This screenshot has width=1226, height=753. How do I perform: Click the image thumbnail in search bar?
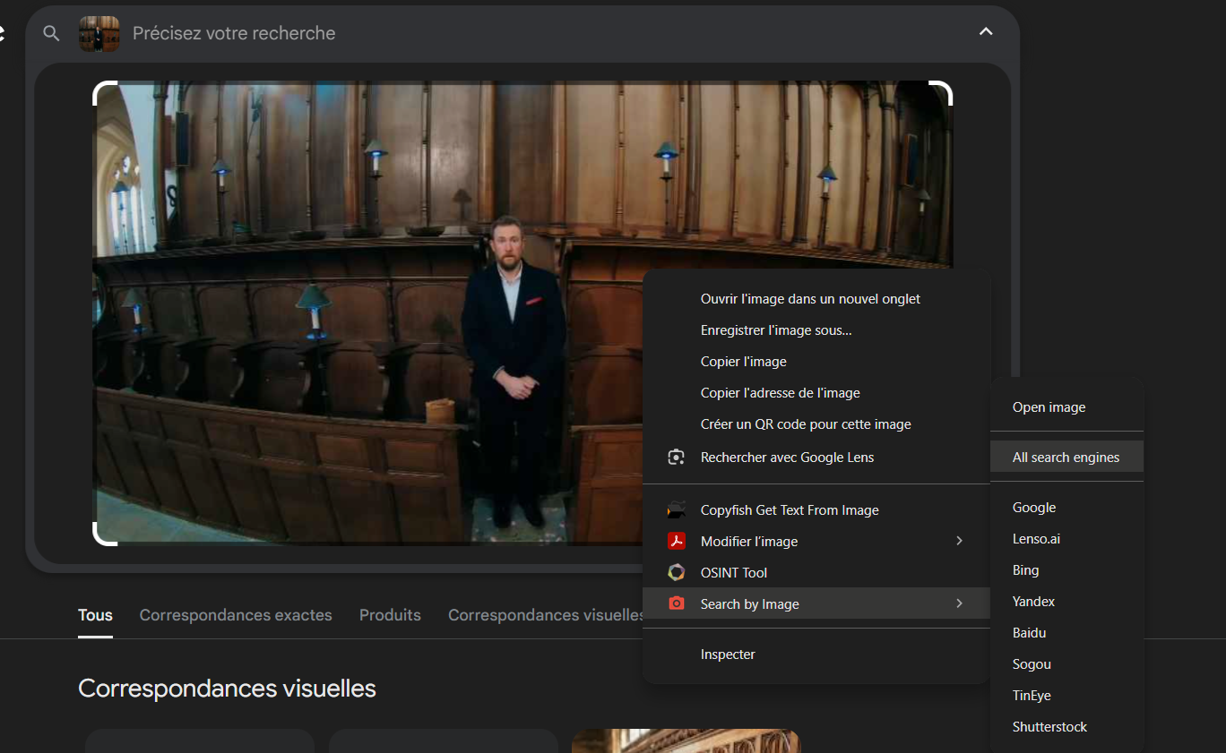click(x=99, y=33)
